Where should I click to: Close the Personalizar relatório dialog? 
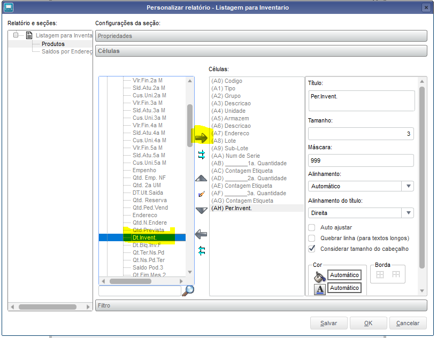[426, 7]
